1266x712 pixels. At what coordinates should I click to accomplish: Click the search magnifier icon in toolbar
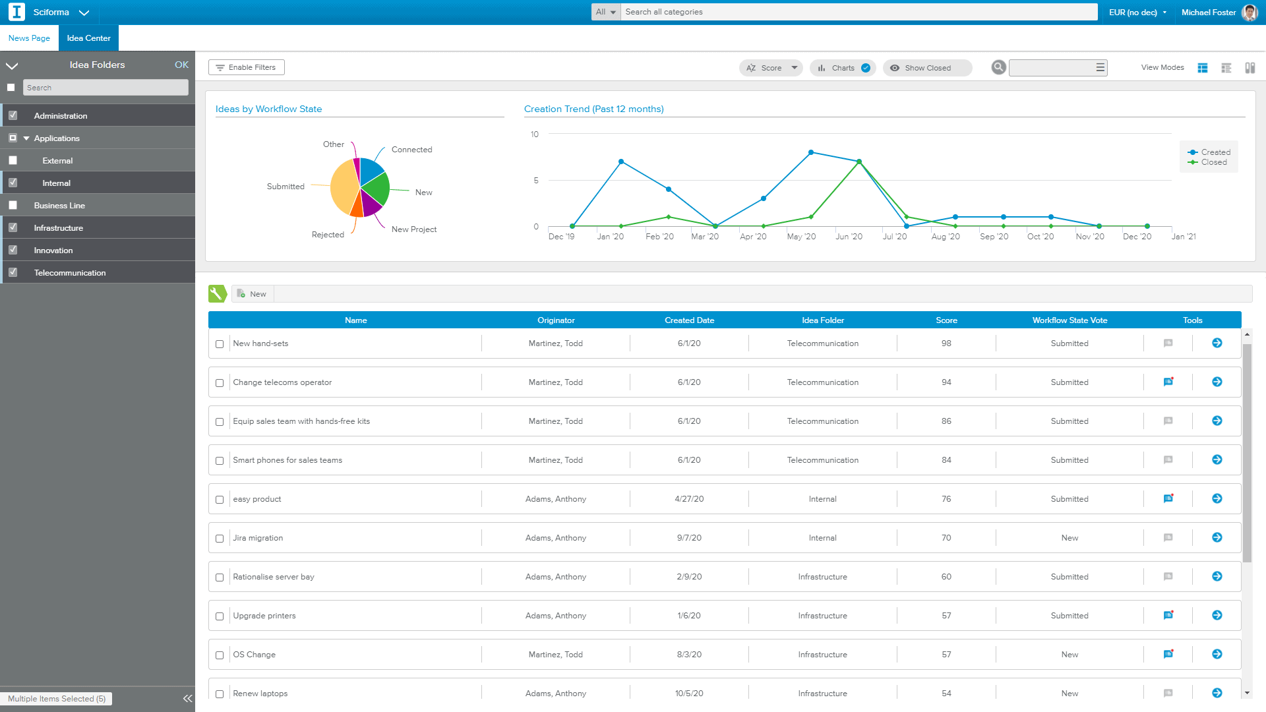click(x=998, y=67)
